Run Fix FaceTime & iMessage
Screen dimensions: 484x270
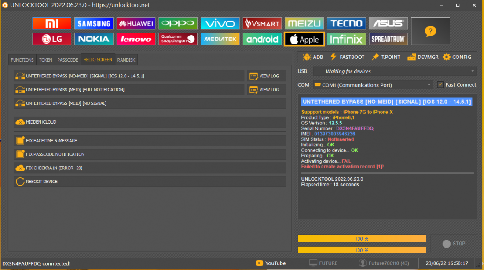click(150, 141)
